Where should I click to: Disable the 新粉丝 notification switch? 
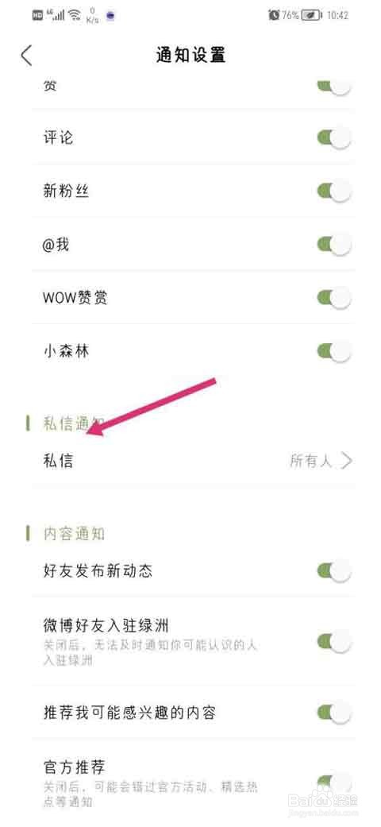pyautogui.click(x=334, y=191)
